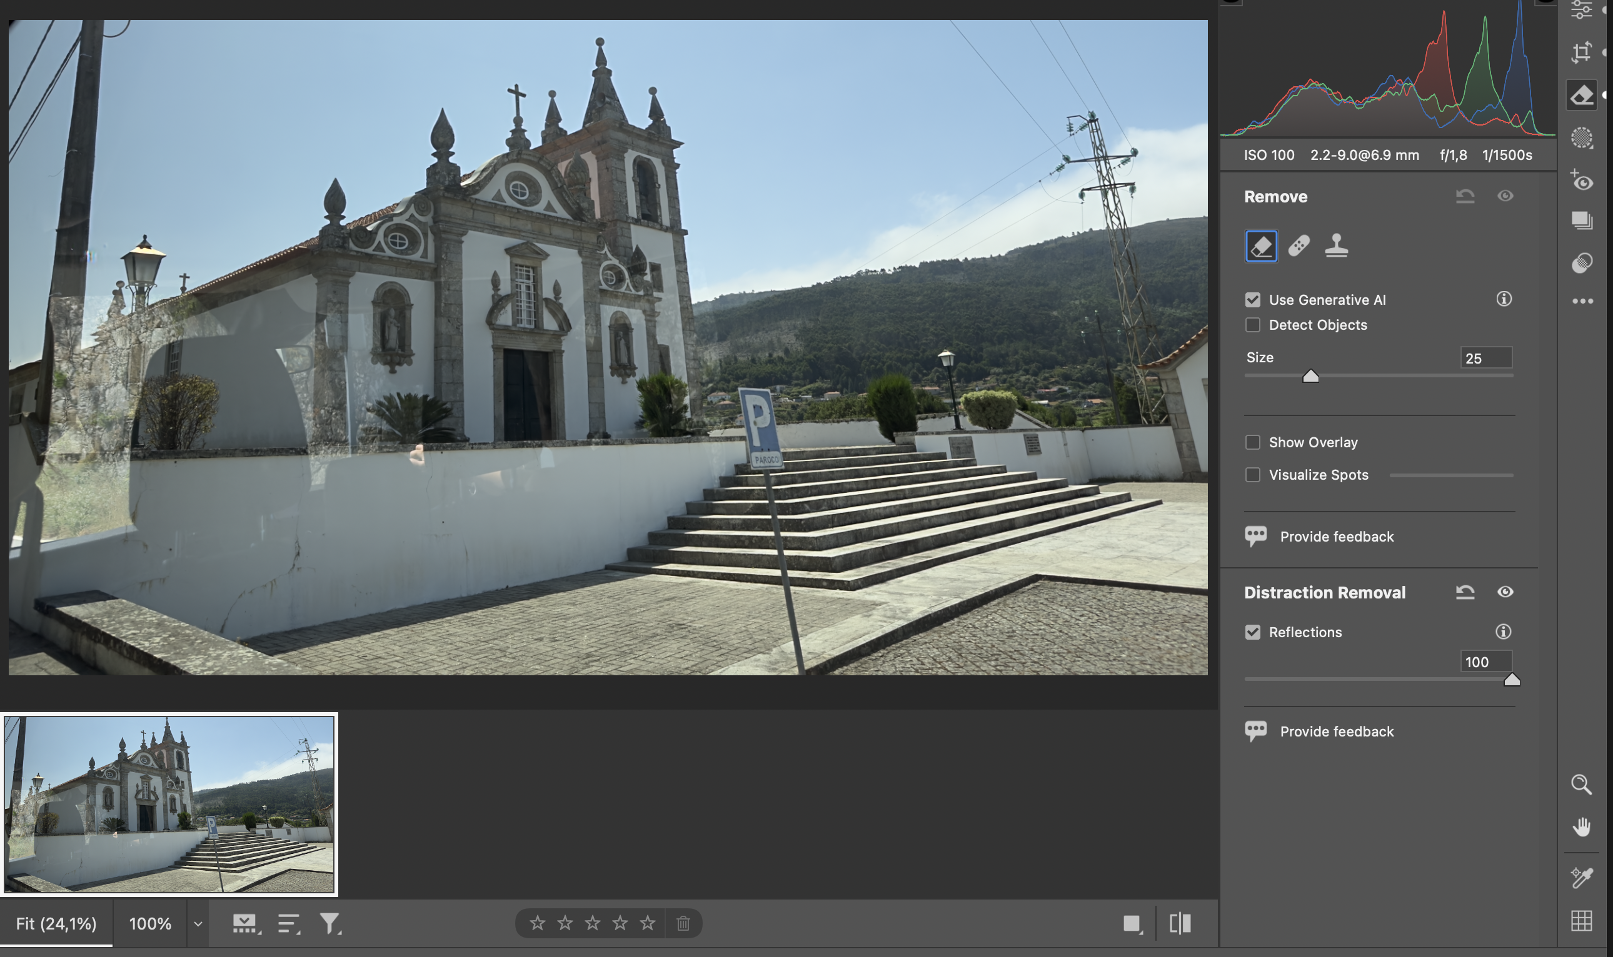
Task: Activate the Zoom magnifier tool
Action: [x=1580, y=785]
